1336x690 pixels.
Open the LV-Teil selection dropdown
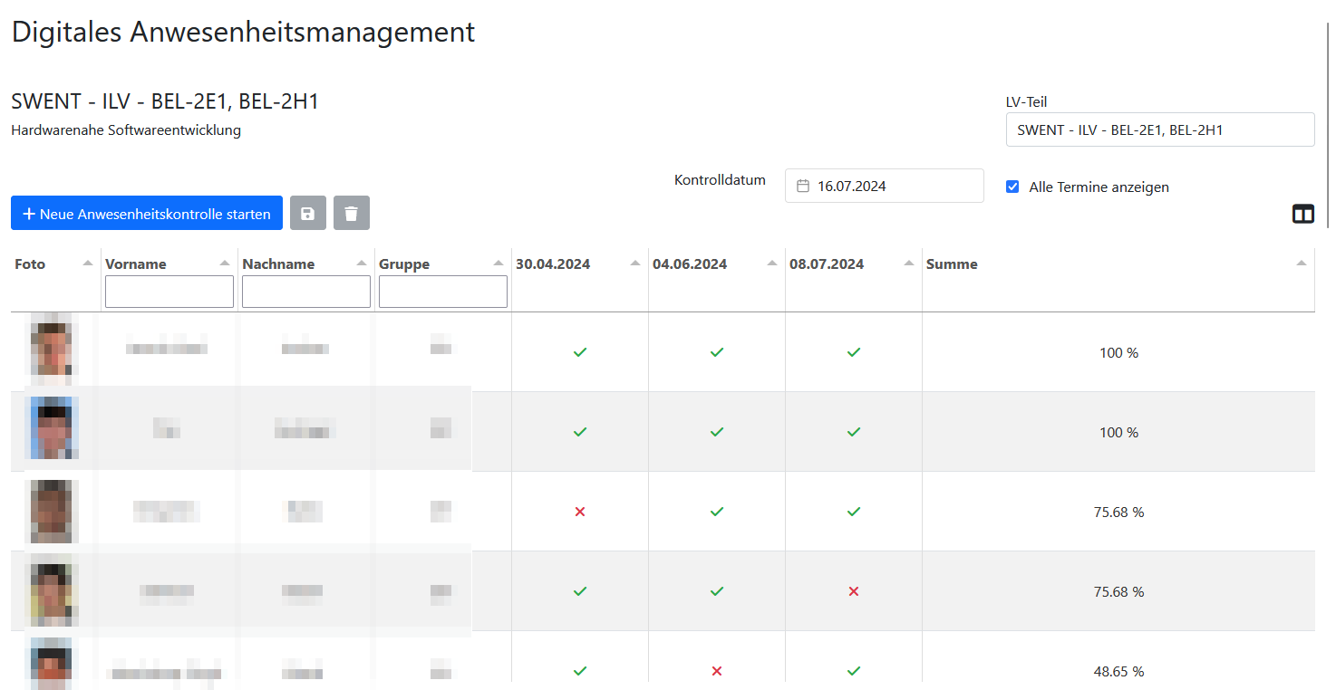tap(1159, 129)
